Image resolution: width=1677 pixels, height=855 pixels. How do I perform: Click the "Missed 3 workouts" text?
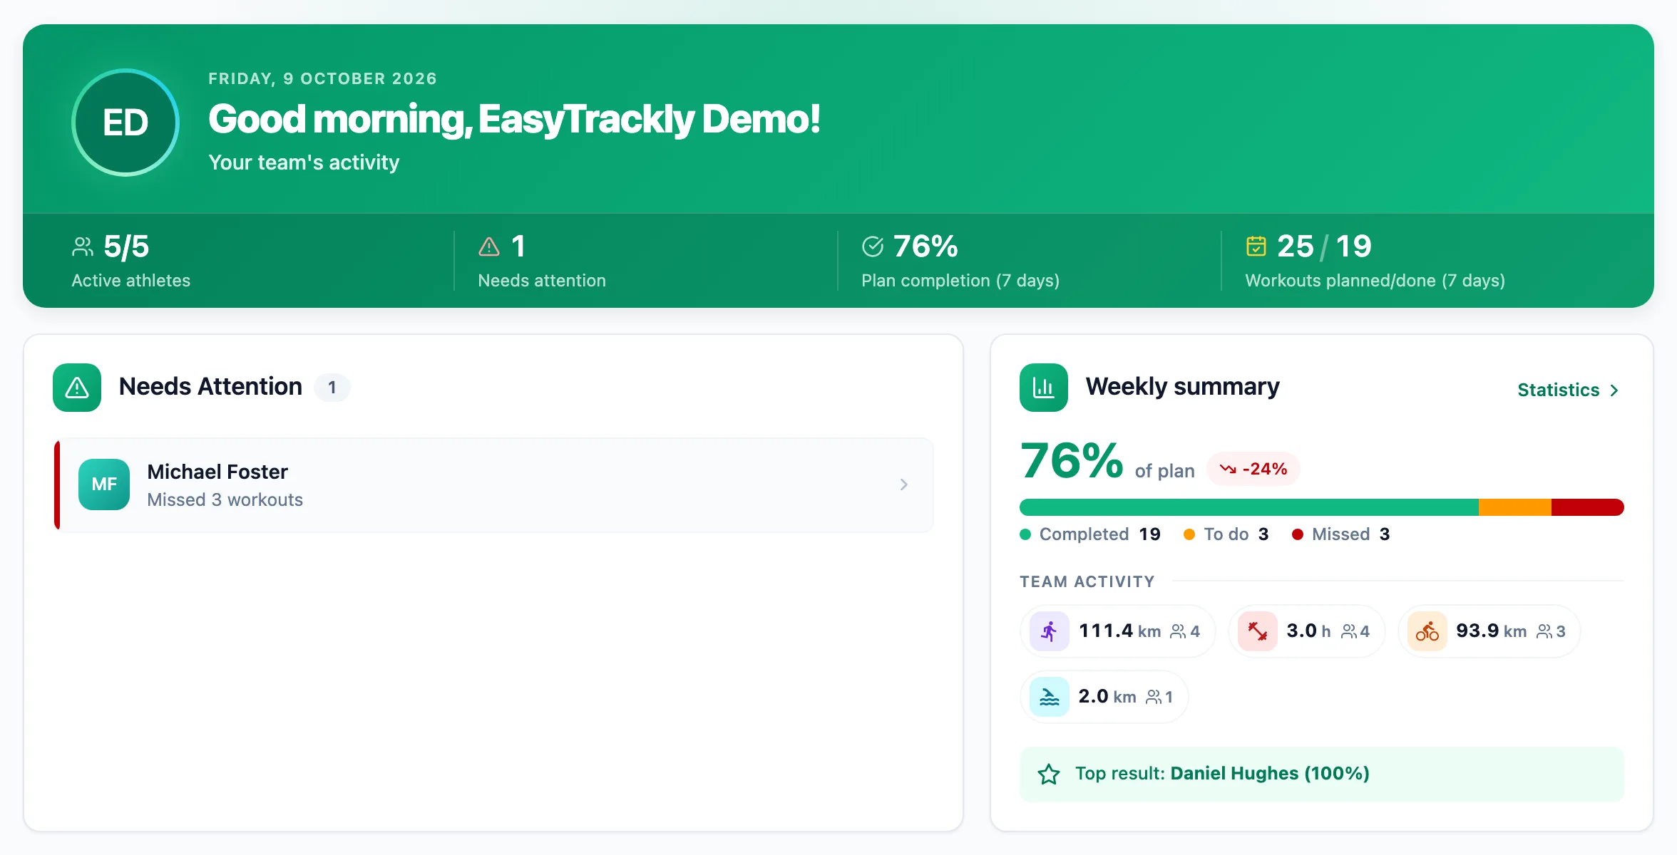(225, 499)
